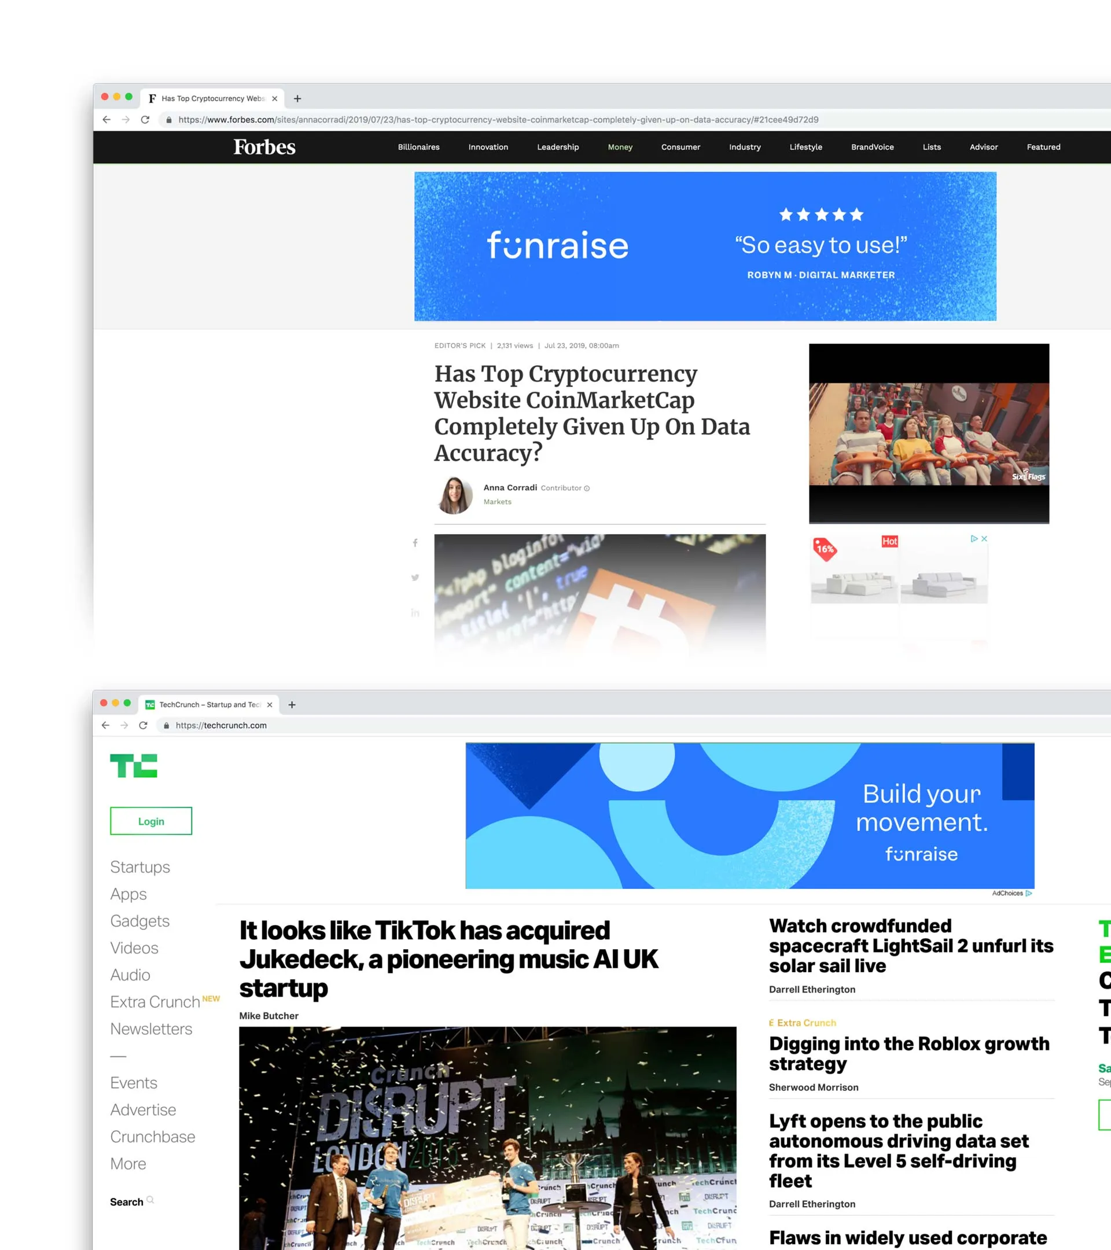This screenshot has width=1111, height=1250.
Task: Open 'Digging into the Roblox growth strategy' article
Action: pyautogui.click(x=908, y=1054)
